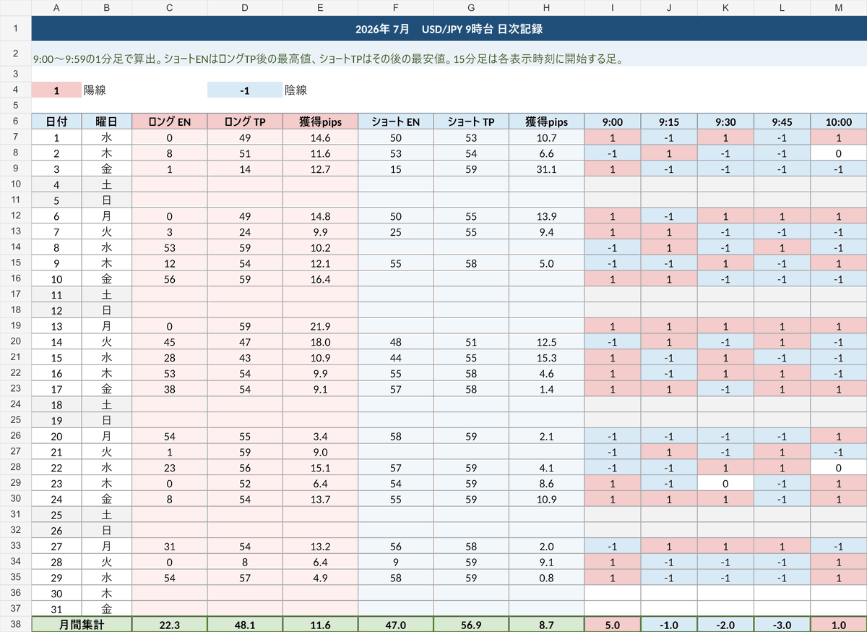Image resolution: width=867 pixels, height=632 pixels.
Task: Select entire column A via its letter header
Action: pyautogui.click(x=57, y=8)
